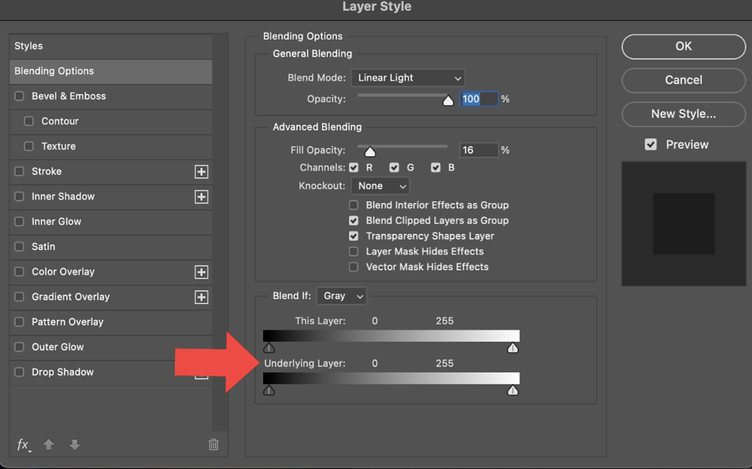Enable the Texture checkbox
The height and width of the screenshot is (469, 752).
(x=29, y=146)
